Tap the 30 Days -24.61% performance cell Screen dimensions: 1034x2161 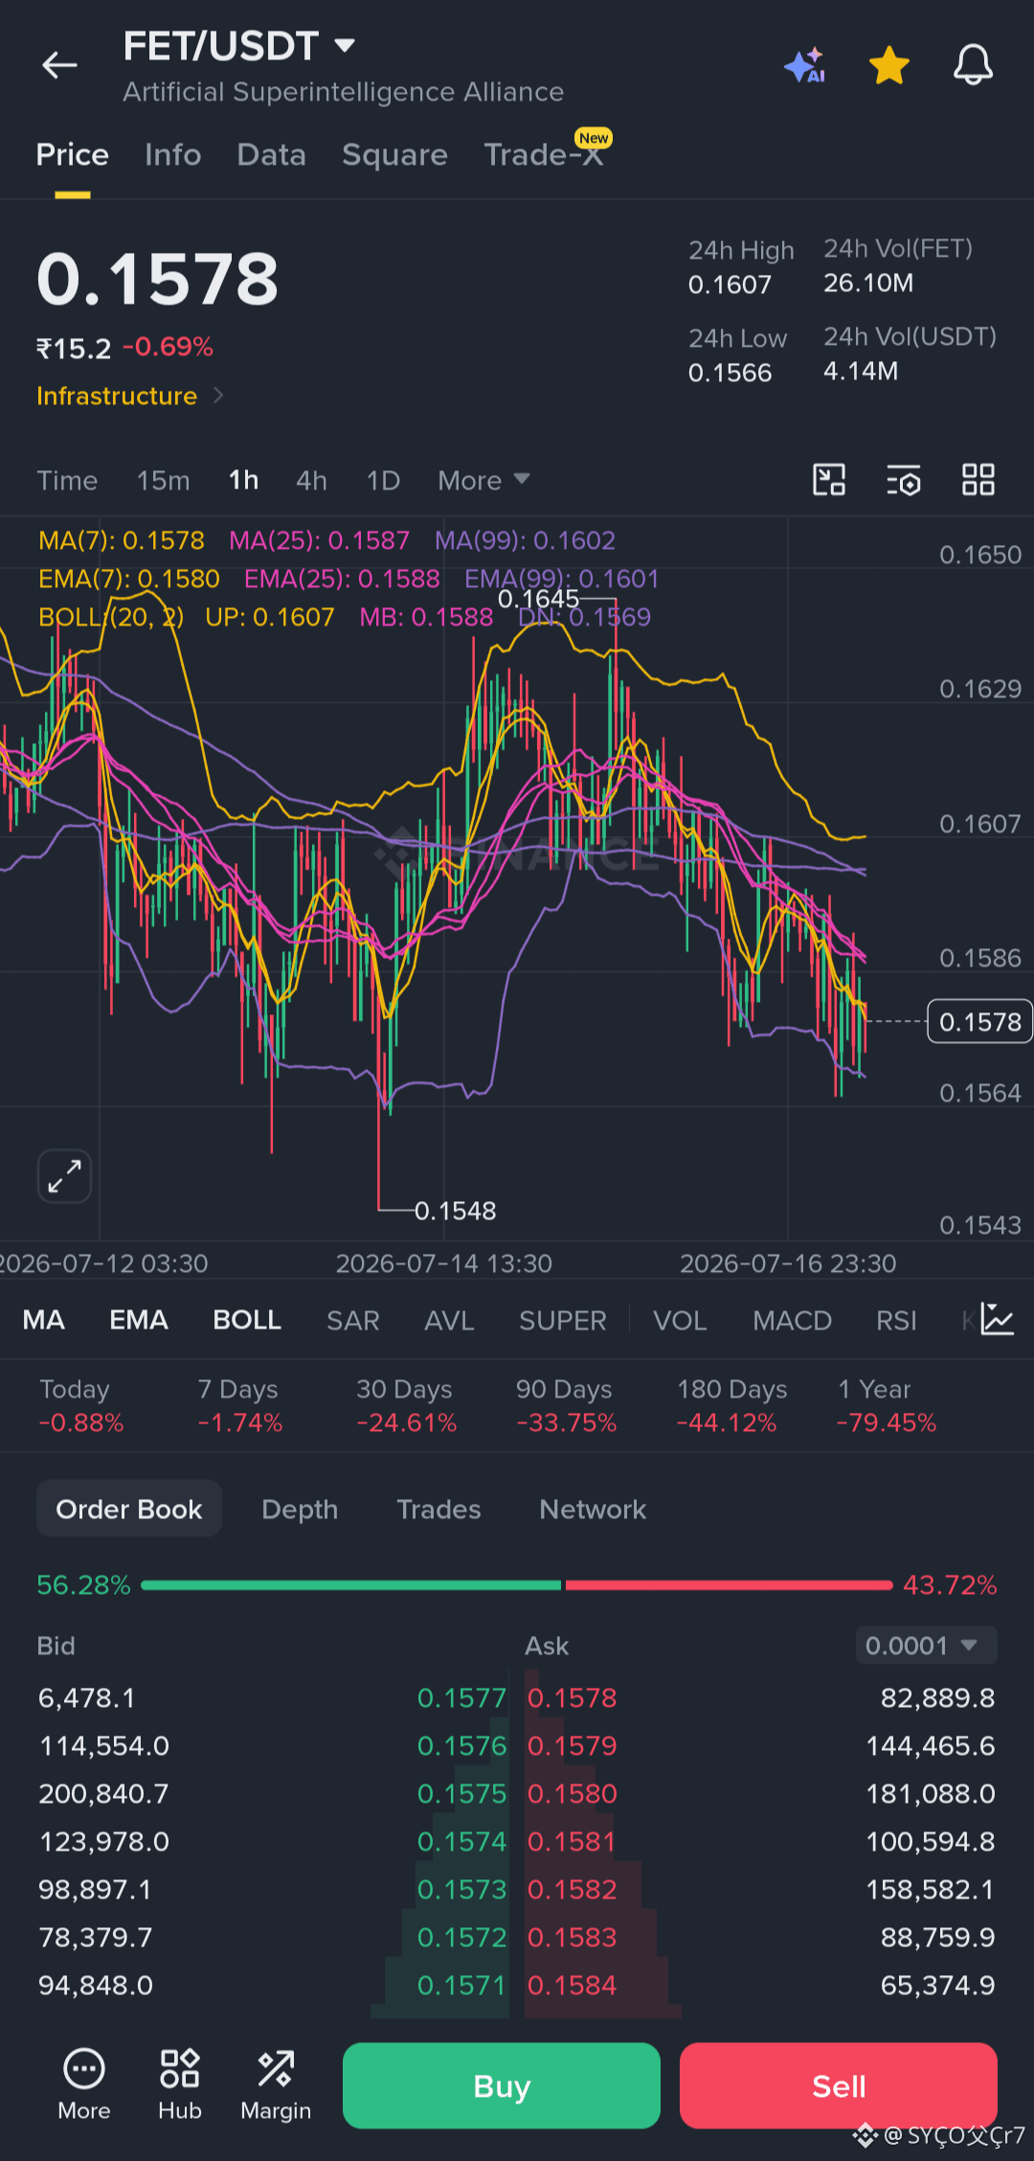point(406,1405)
